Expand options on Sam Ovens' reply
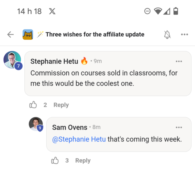Screen dimensions: 195x171 tap(179, 127)
